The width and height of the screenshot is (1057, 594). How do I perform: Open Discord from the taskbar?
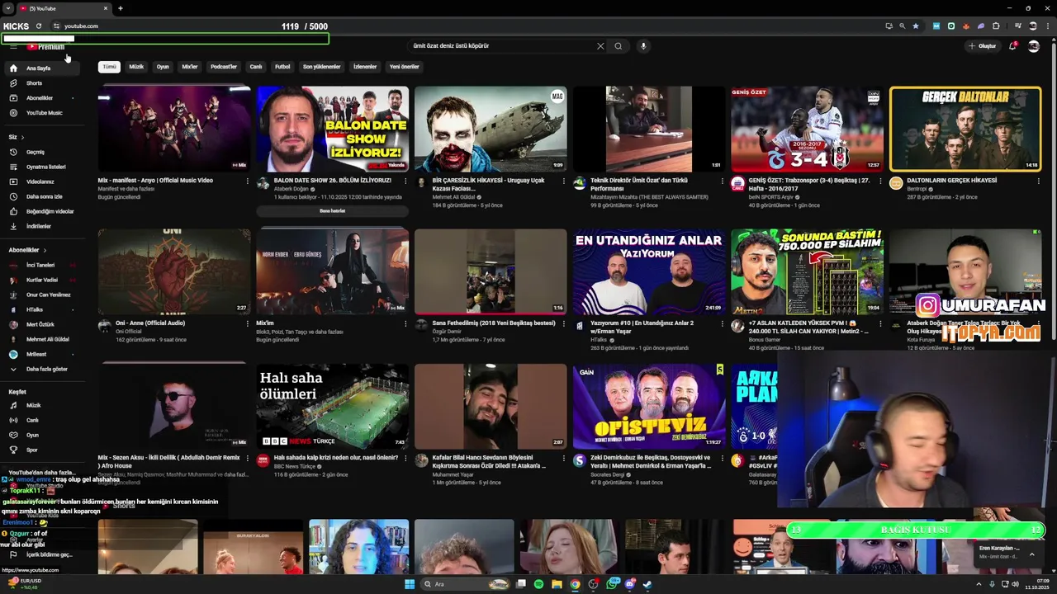[x=629, y=584]
